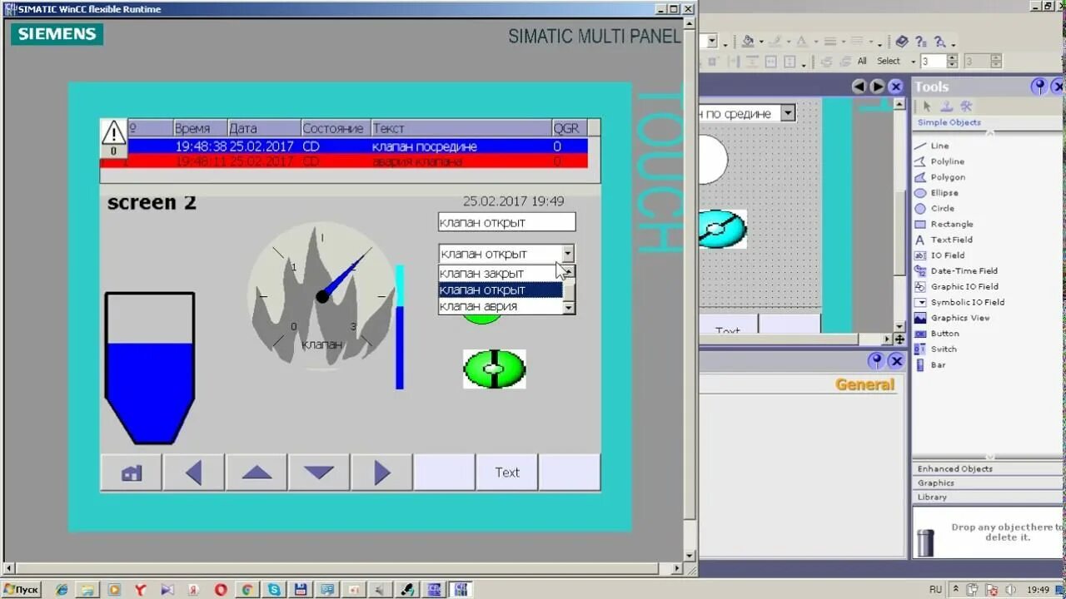Image resolution: width=1066 pixels, height=599 pixels.
Task: Click the pointer selection icon in Tools panel
Action: point(926,106)
